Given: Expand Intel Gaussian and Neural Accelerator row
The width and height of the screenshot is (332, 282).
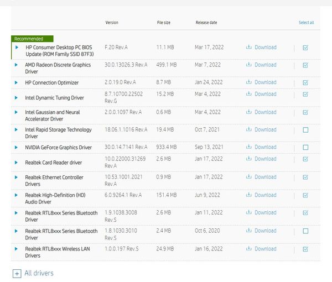Looking at the screenshot, I should tap(16, 112).
